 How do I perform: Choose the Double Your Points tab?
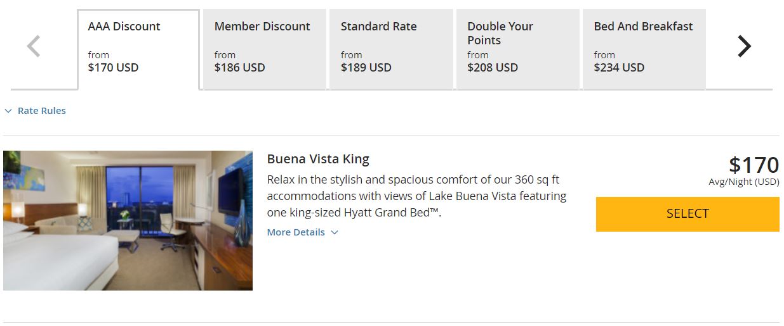click(x=517, y=49)
